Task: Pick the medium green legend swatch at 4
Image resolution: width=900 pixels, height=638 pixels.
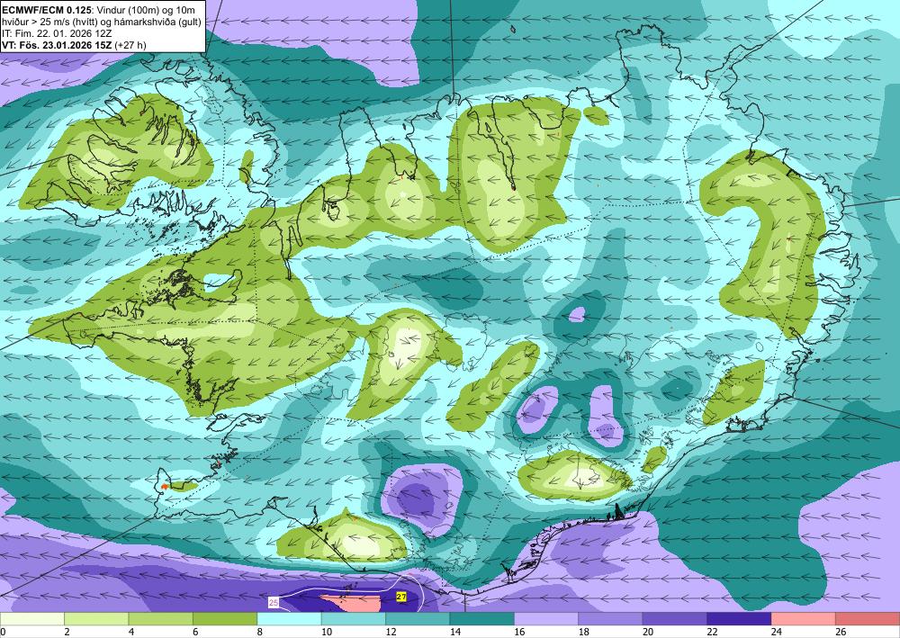Action: [161, 619]
